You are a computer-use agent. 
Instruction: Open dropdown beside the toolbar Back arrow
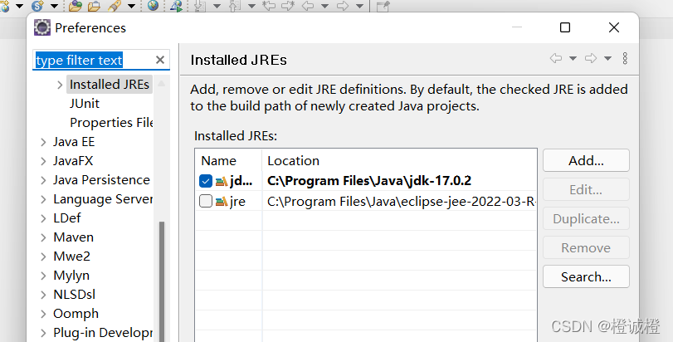point(325,6)
